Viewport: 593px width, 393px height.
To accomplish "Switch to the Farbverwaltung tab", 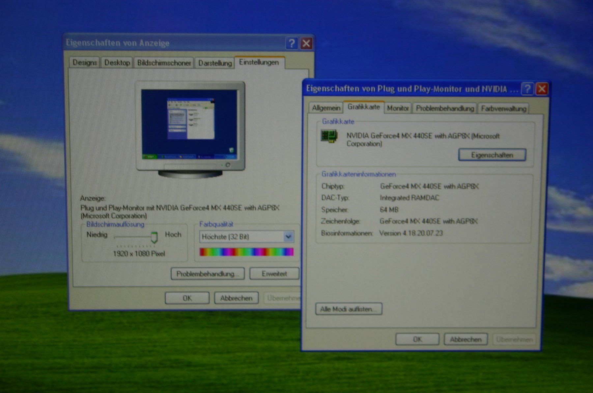I will 503,108.
